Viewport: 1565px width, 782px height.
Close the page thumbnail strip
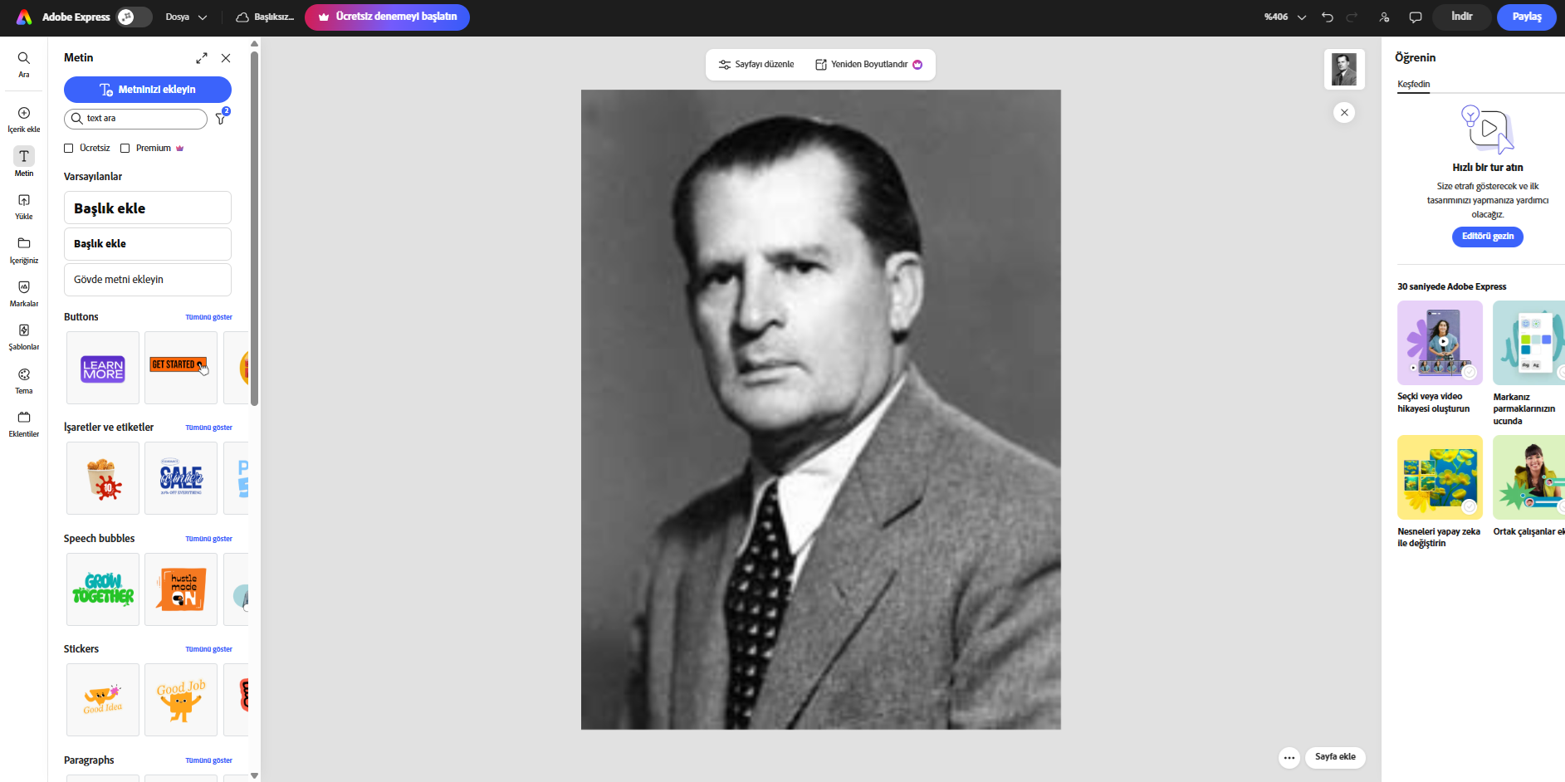tap(1344, 113)
